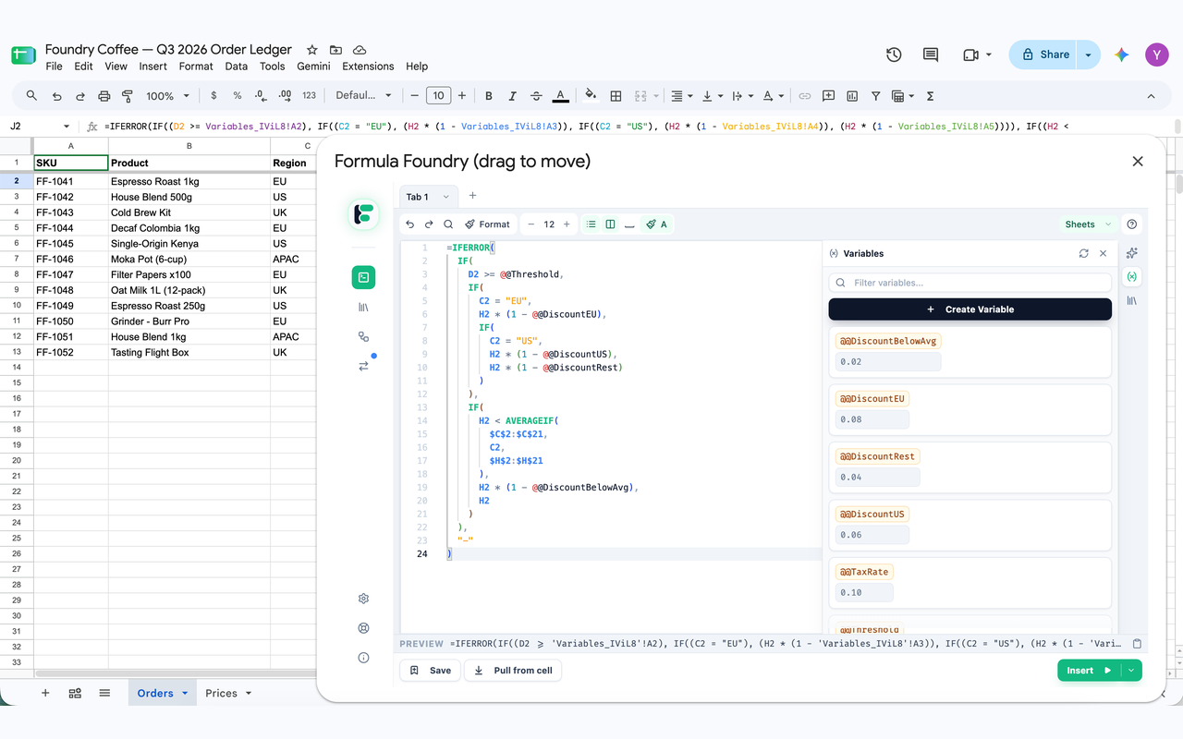Click the paint format roller in Sheets toolbar
This screenshot has width=1183, height=739.
tap(128, 95)
